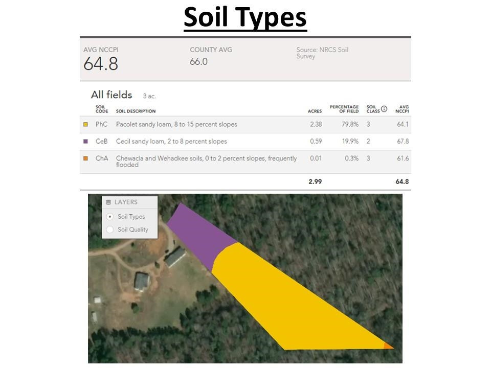Screen dimensions: 491x368
Task: Click the All fields heading
Action: pyautogui.click(x=111, y=95)
